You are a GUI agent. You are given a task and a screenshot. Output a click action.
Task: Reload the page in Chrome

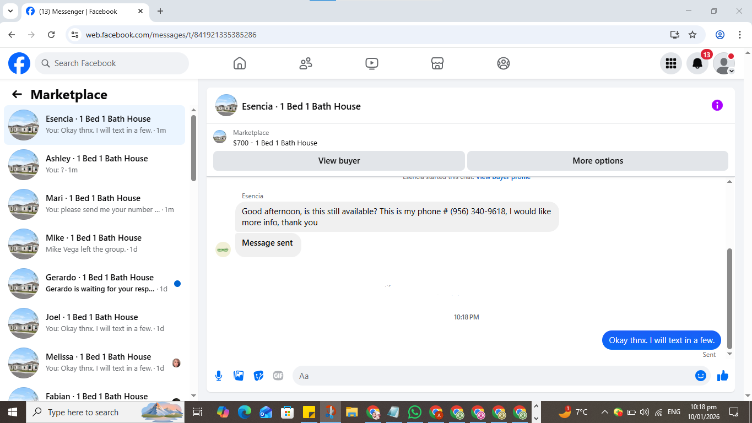pyautogui.click(x=51, y=35)
